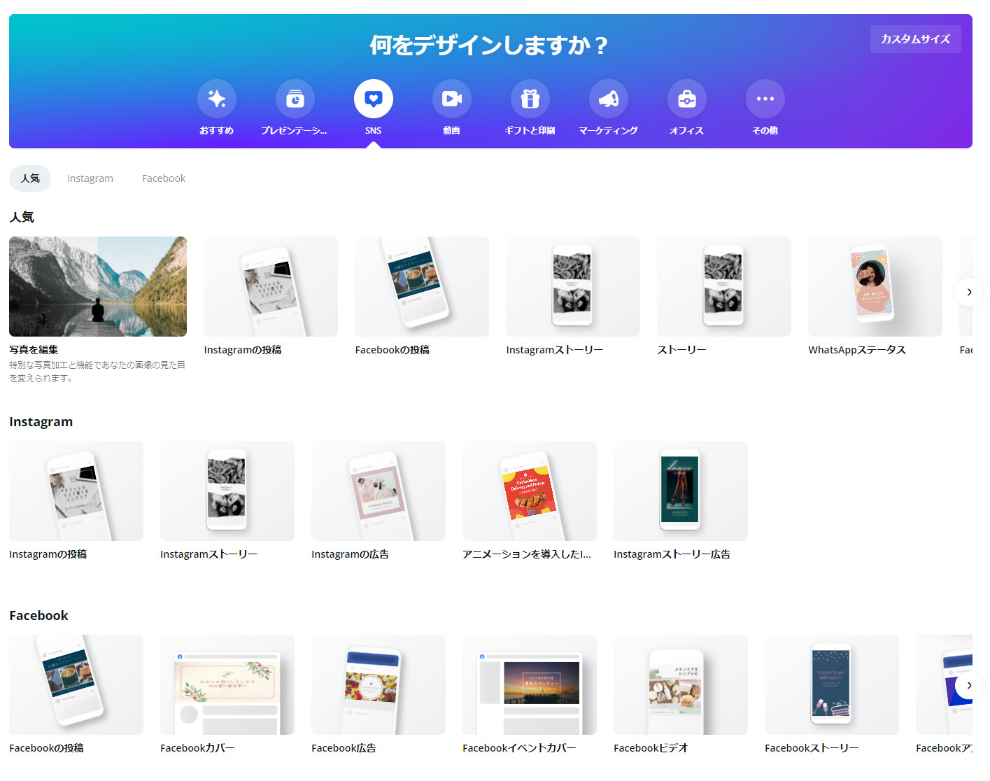
Task: Open the その他 more options icon
Action: (x=765, y=99)
